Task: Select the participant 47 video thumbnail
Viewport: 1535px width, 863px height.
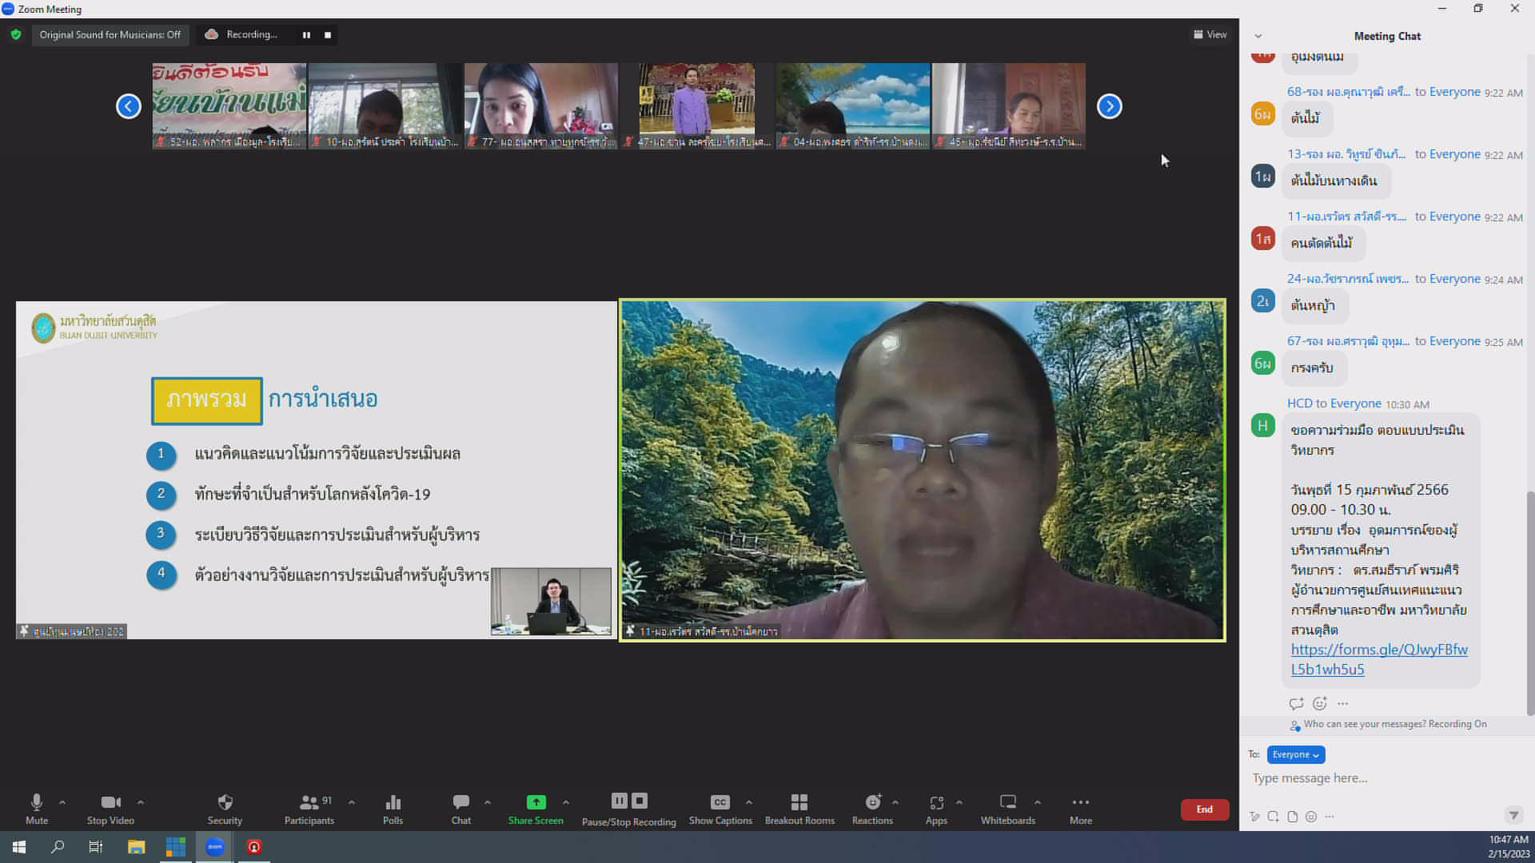Action: pyautogui.click(x=697, y=106)
